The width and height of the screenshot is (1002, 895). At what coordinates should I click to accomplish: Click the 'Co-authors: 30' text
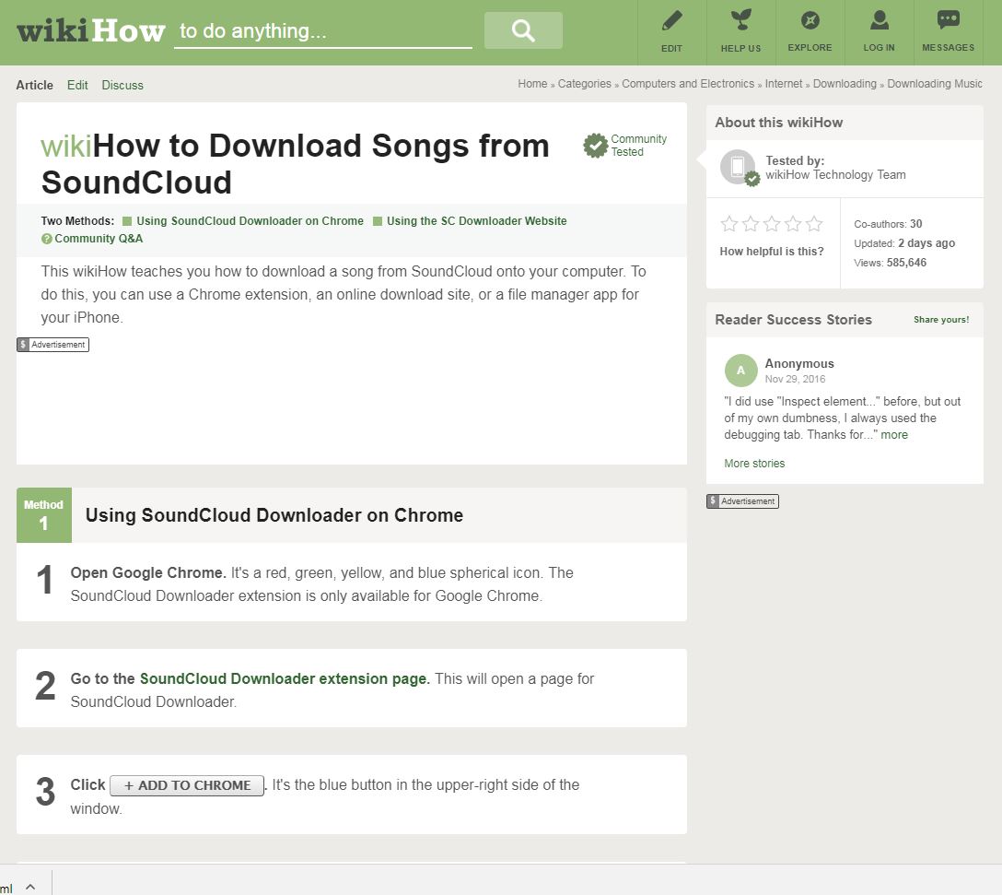[888, 224]
